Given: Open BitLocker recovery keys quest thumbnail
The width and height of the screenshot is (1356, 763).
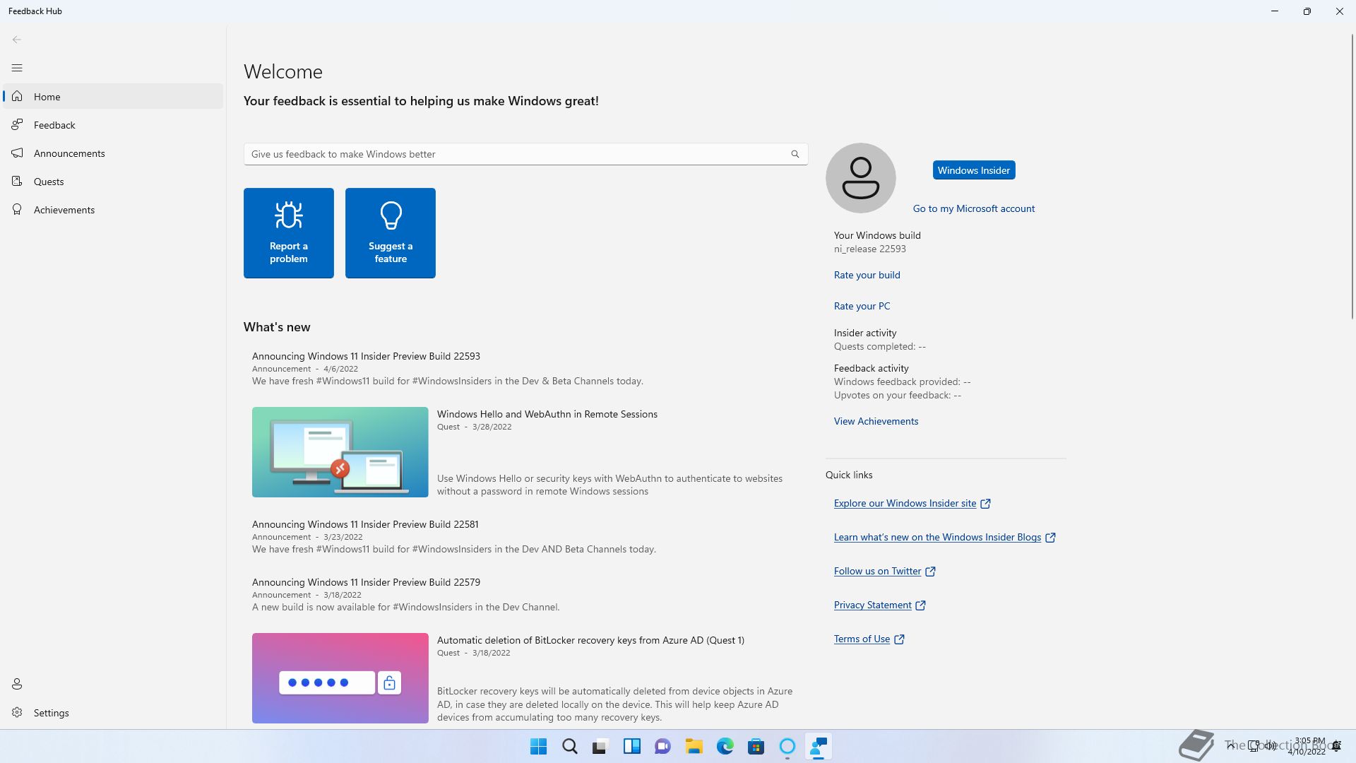Looking at the screenshot, I should pyautogui.click(x=340, y=678).
